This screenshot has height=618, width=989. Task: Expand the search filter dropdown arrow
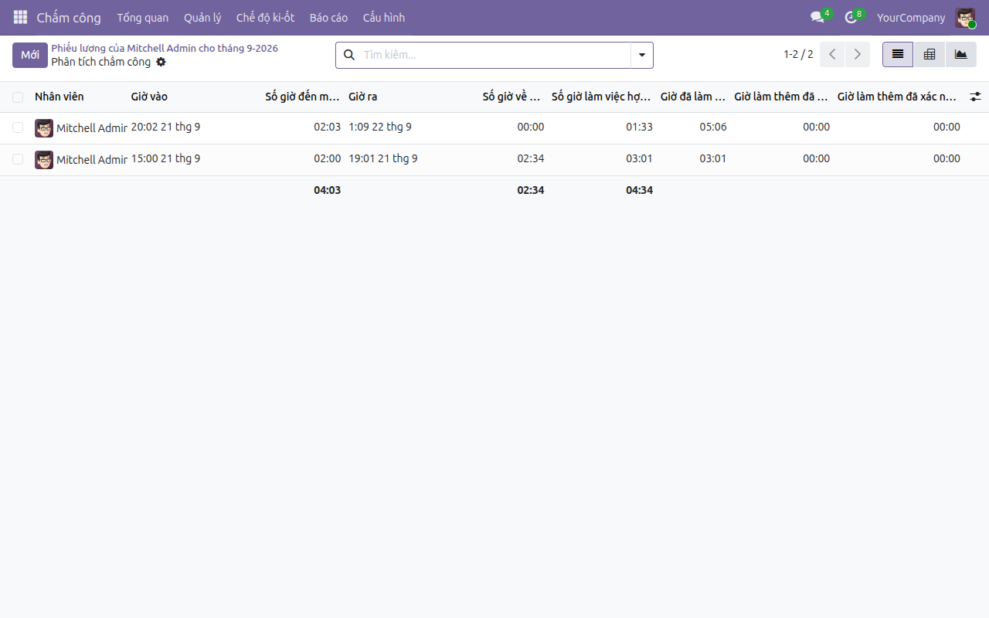click(x=642, y=55)
